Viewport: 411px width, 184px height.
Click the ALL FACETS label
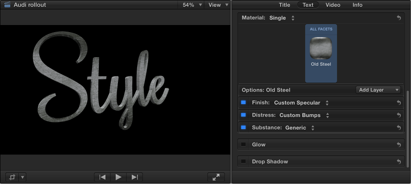[x=321, y=29]
